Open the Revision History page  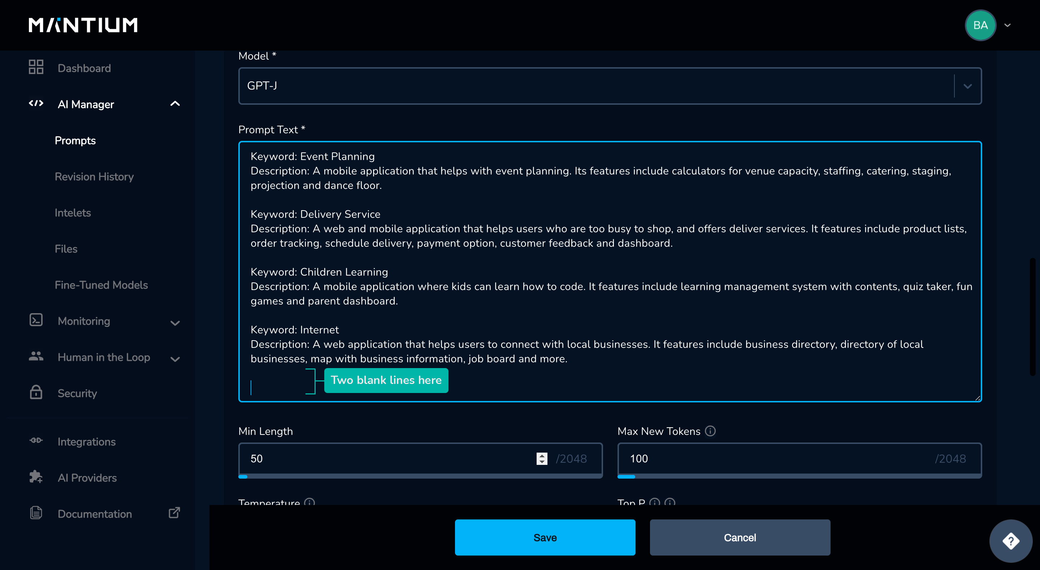tap(94, 177)
